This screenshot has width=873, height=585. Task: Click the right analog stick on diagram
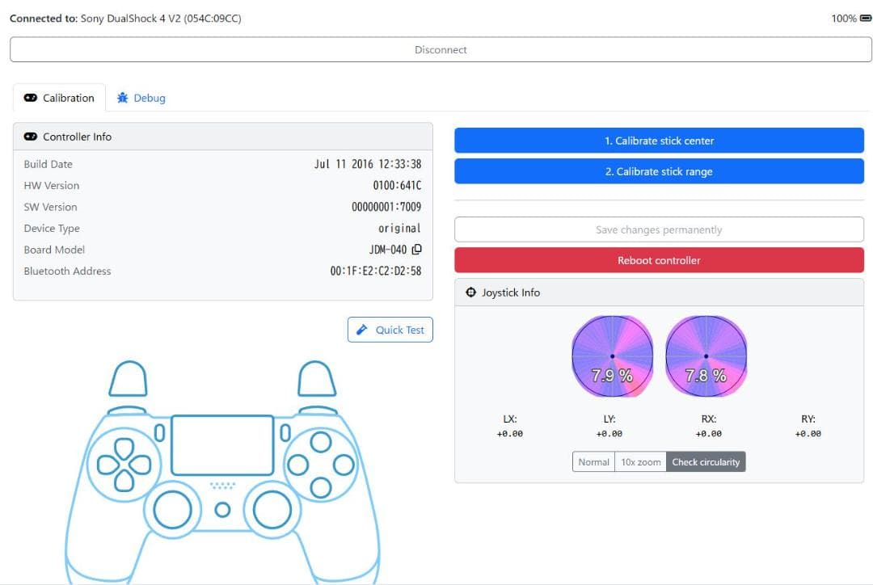click(x=272, y=509)
